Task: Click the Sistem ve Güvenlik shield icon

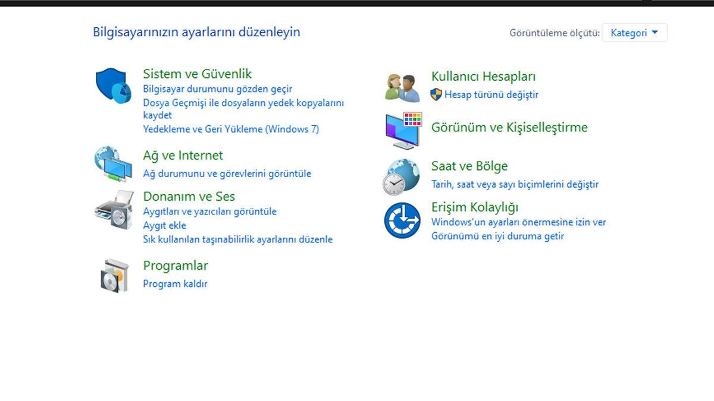Action: point(113,84)
